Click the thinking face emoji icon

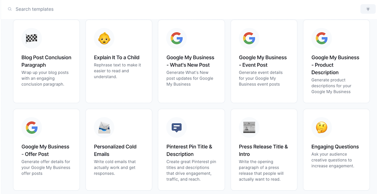click(322, 127)
